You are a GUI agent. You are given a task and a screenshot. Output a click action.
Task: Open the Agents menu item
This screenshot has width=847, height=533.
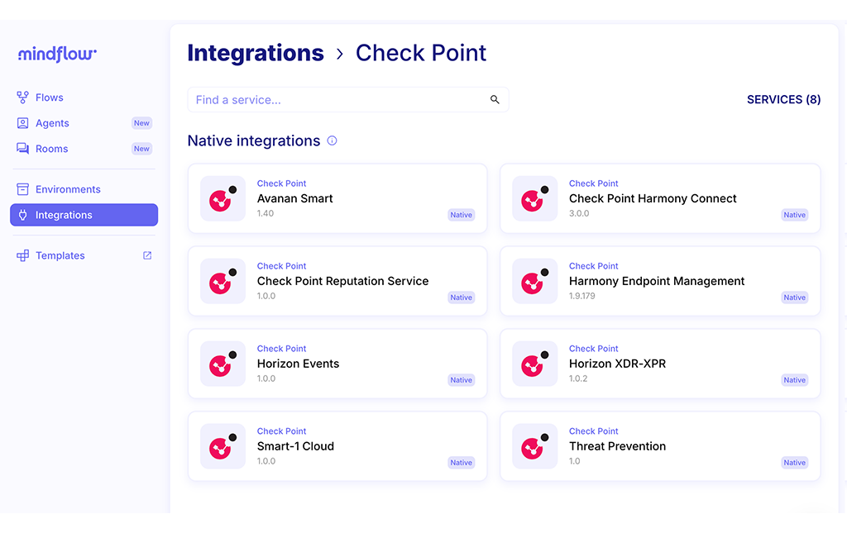84,123
